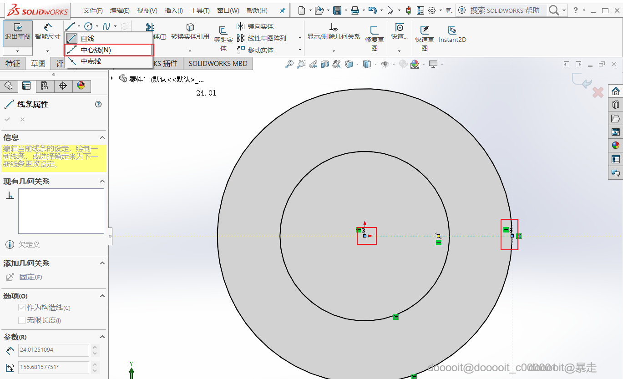Viewport: 623px width, 379px height.
Task: Expand the 零件1 feature tree node
Action: click(x=112, y=79)
